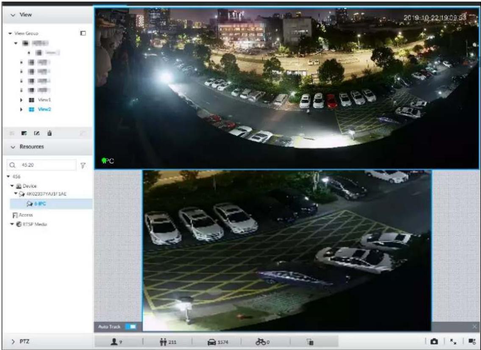Screen dimensions: 481x350
Task: Select the top panoramic video window
Action: (x=286, y=88)
